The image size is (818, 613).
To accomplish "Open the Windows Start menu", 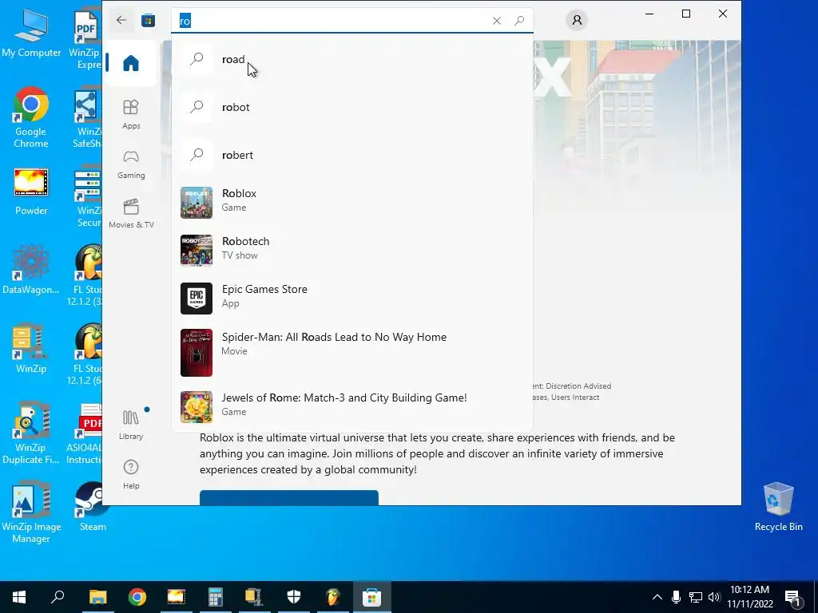I will pos(19,597).
